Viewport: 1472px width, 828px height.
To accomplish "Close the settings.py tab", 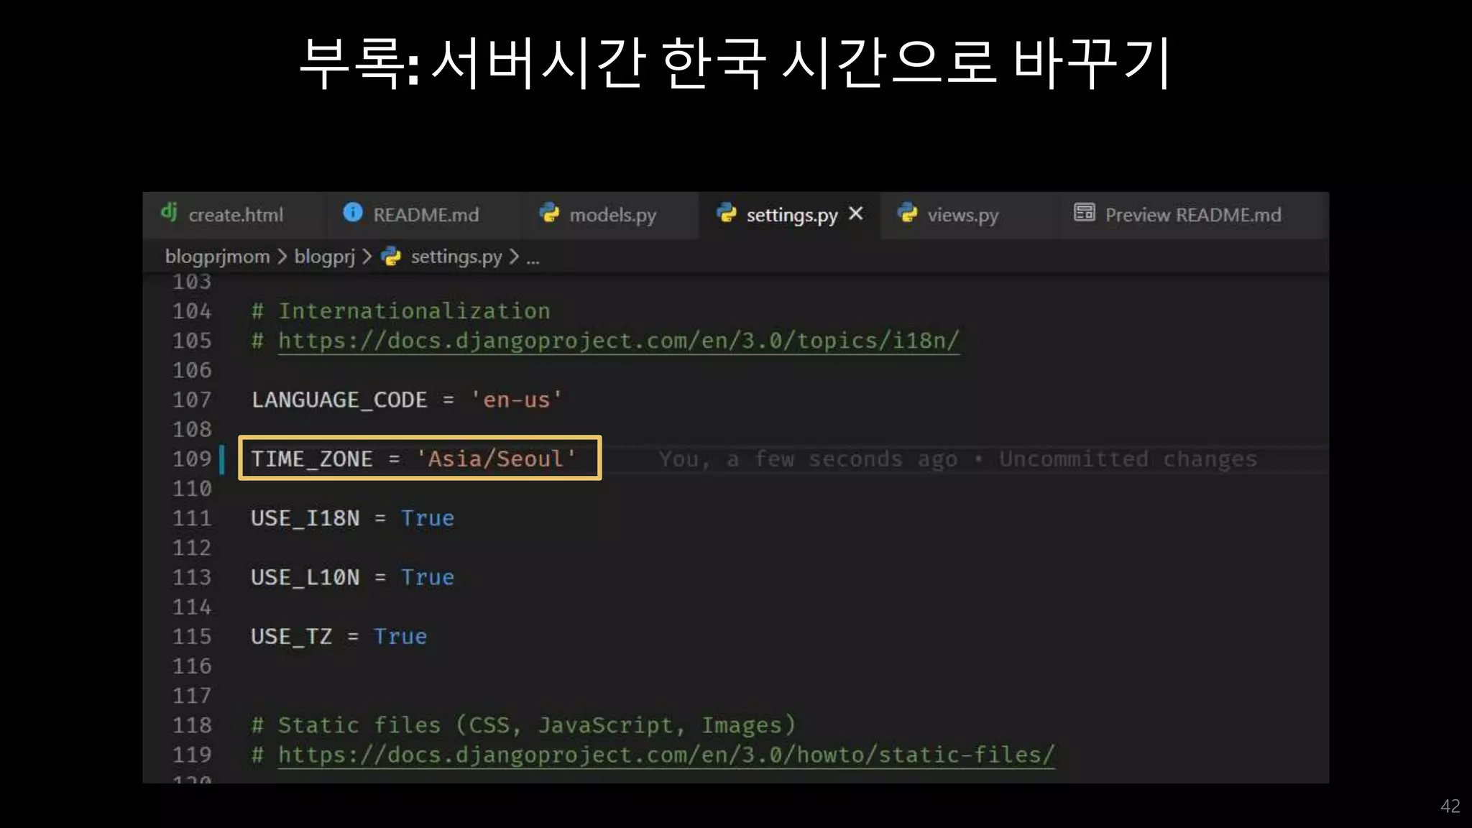I will tap(855, 213).
